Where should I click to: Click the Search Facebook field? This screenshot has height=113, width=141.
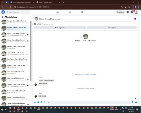pyautogui.click(x=18, y=12)
